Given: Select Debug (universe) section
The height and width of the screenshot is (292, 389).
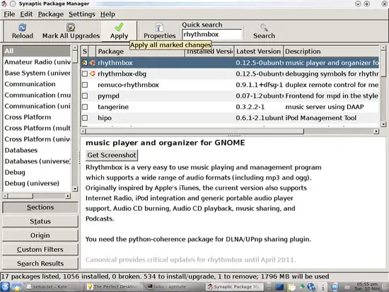Looking at the screenshot, I should [37, 183].
